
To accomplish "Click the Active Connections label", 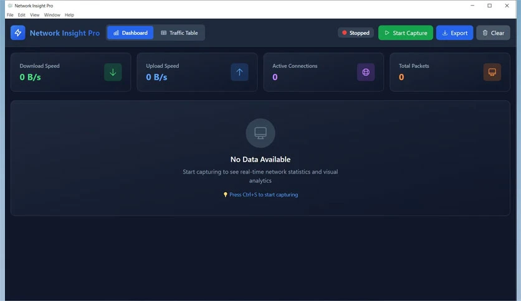I will point(295,66).
